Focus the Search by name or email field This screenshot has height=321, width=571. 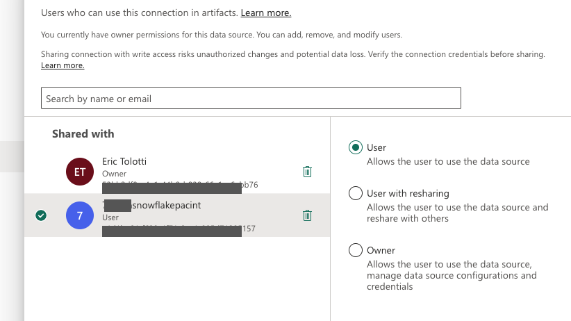click(x=251, y=98)
